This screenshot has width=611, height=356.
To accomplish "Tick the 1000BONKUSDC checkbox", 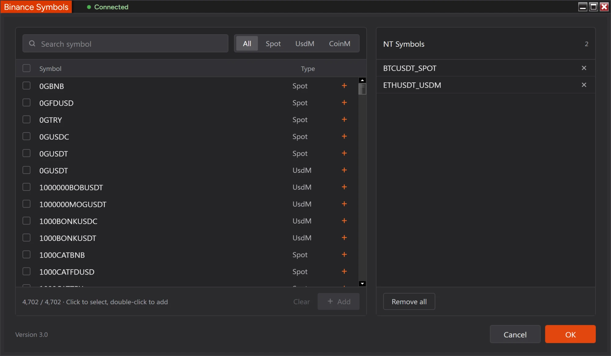I will pos(27,221).
